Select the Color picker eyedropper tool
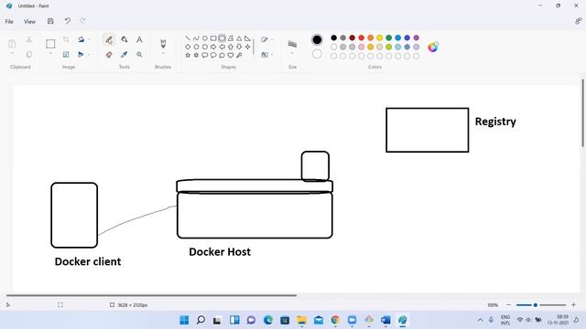Viewport: 586px width, 329px height. pyautogui.click(x=125, y=55)
